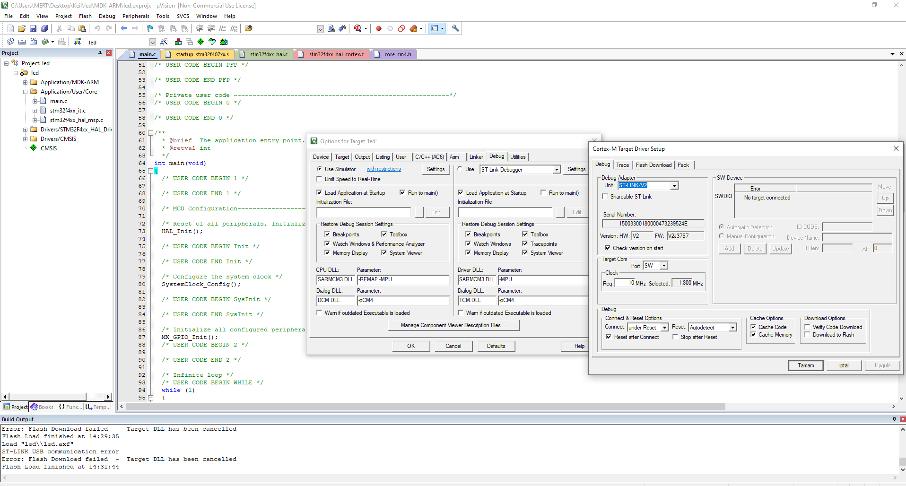Click the 'with restrictions' link

pos(383,169)
